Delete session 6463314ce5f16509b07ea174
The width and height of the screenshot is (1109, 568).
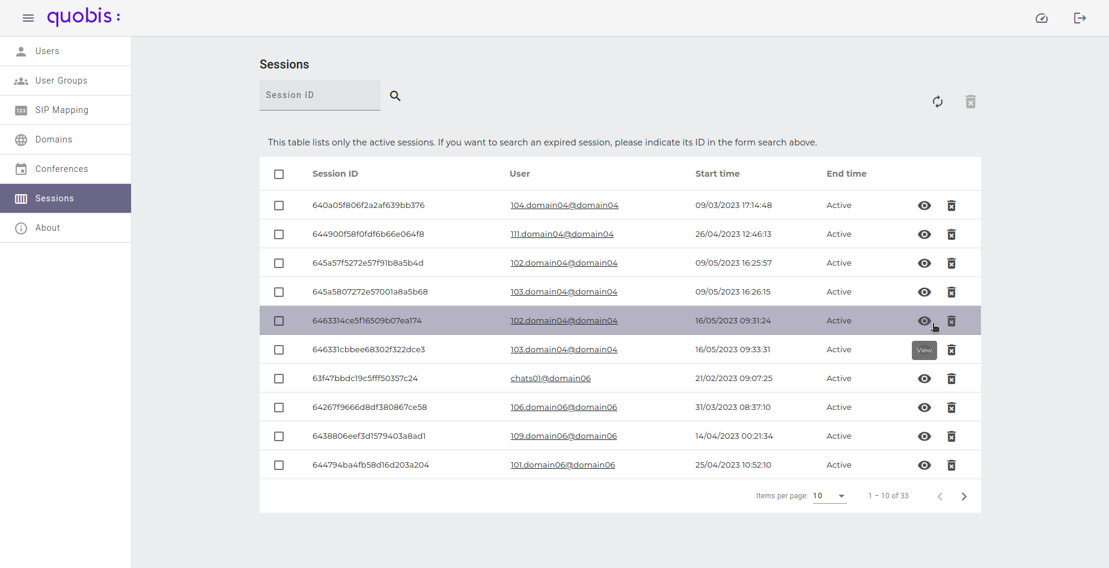[x=952, y=321]
